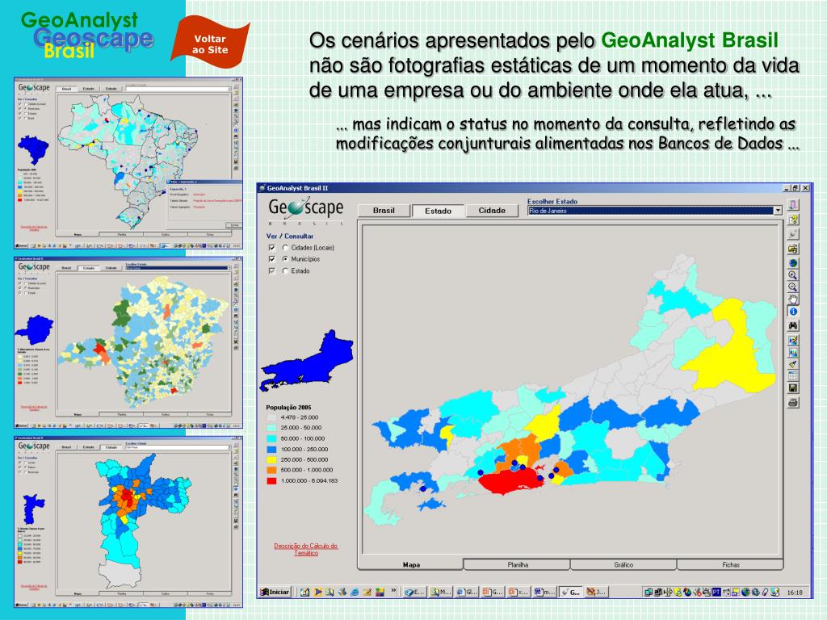Click the Voltar ao Site flag button

tap(210, 41)
